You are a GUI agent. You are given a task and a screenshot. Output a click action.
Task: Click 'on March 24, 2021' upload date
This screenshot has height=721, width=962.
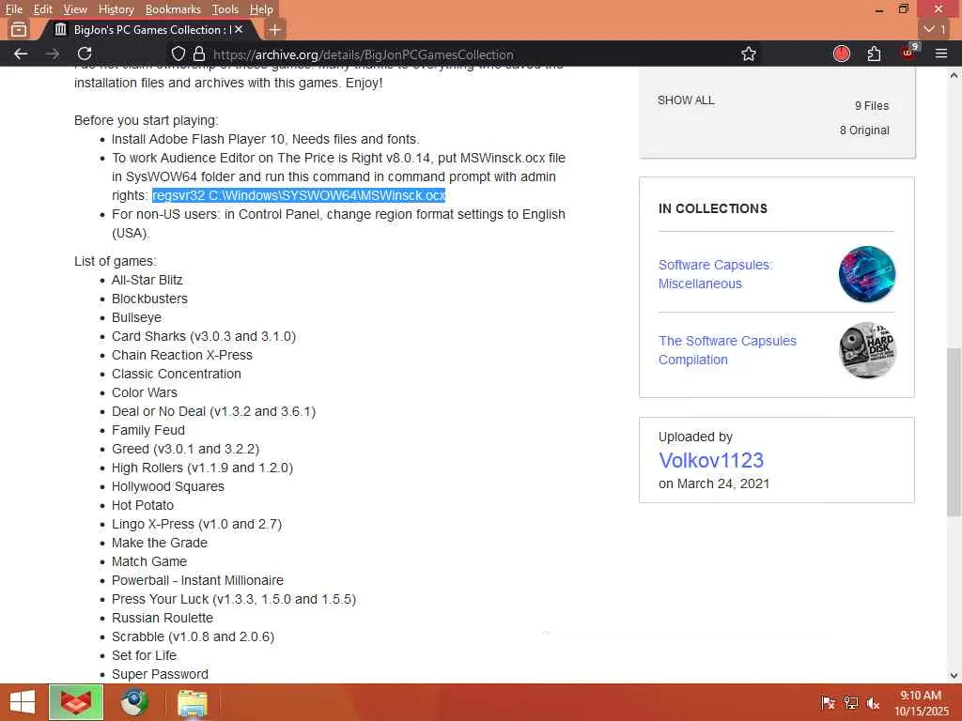tap(714, 483)
